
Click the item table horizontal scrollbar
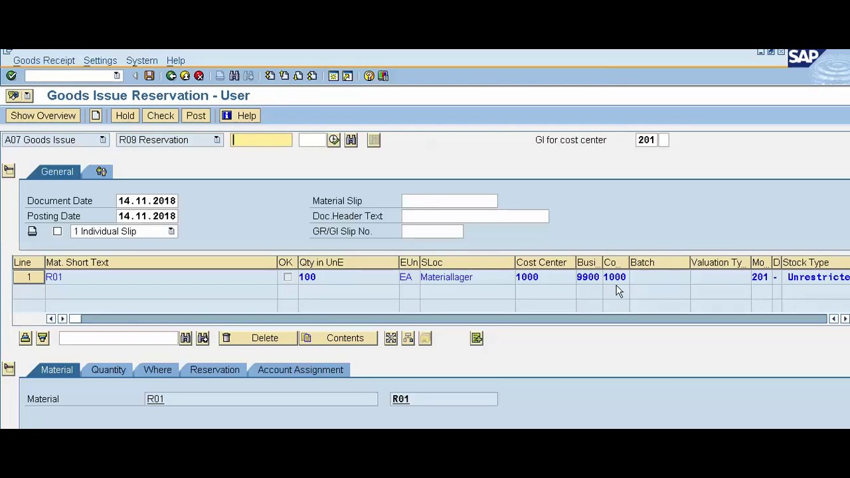[449, 319]
